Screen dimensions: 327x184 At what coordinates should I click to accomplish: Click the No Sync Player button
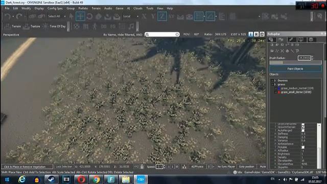click(x=226, y=167)
